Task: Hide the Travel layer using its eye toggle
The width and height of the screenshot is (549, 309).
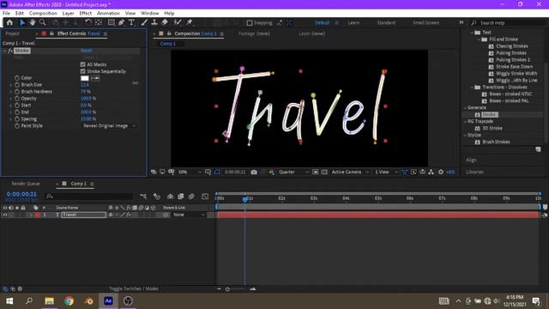Action: 5,215
